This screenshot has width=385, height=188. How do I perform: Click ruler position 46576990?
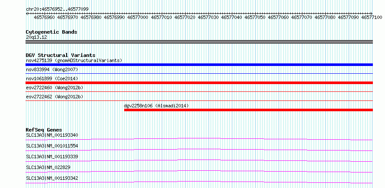point(115,17)
